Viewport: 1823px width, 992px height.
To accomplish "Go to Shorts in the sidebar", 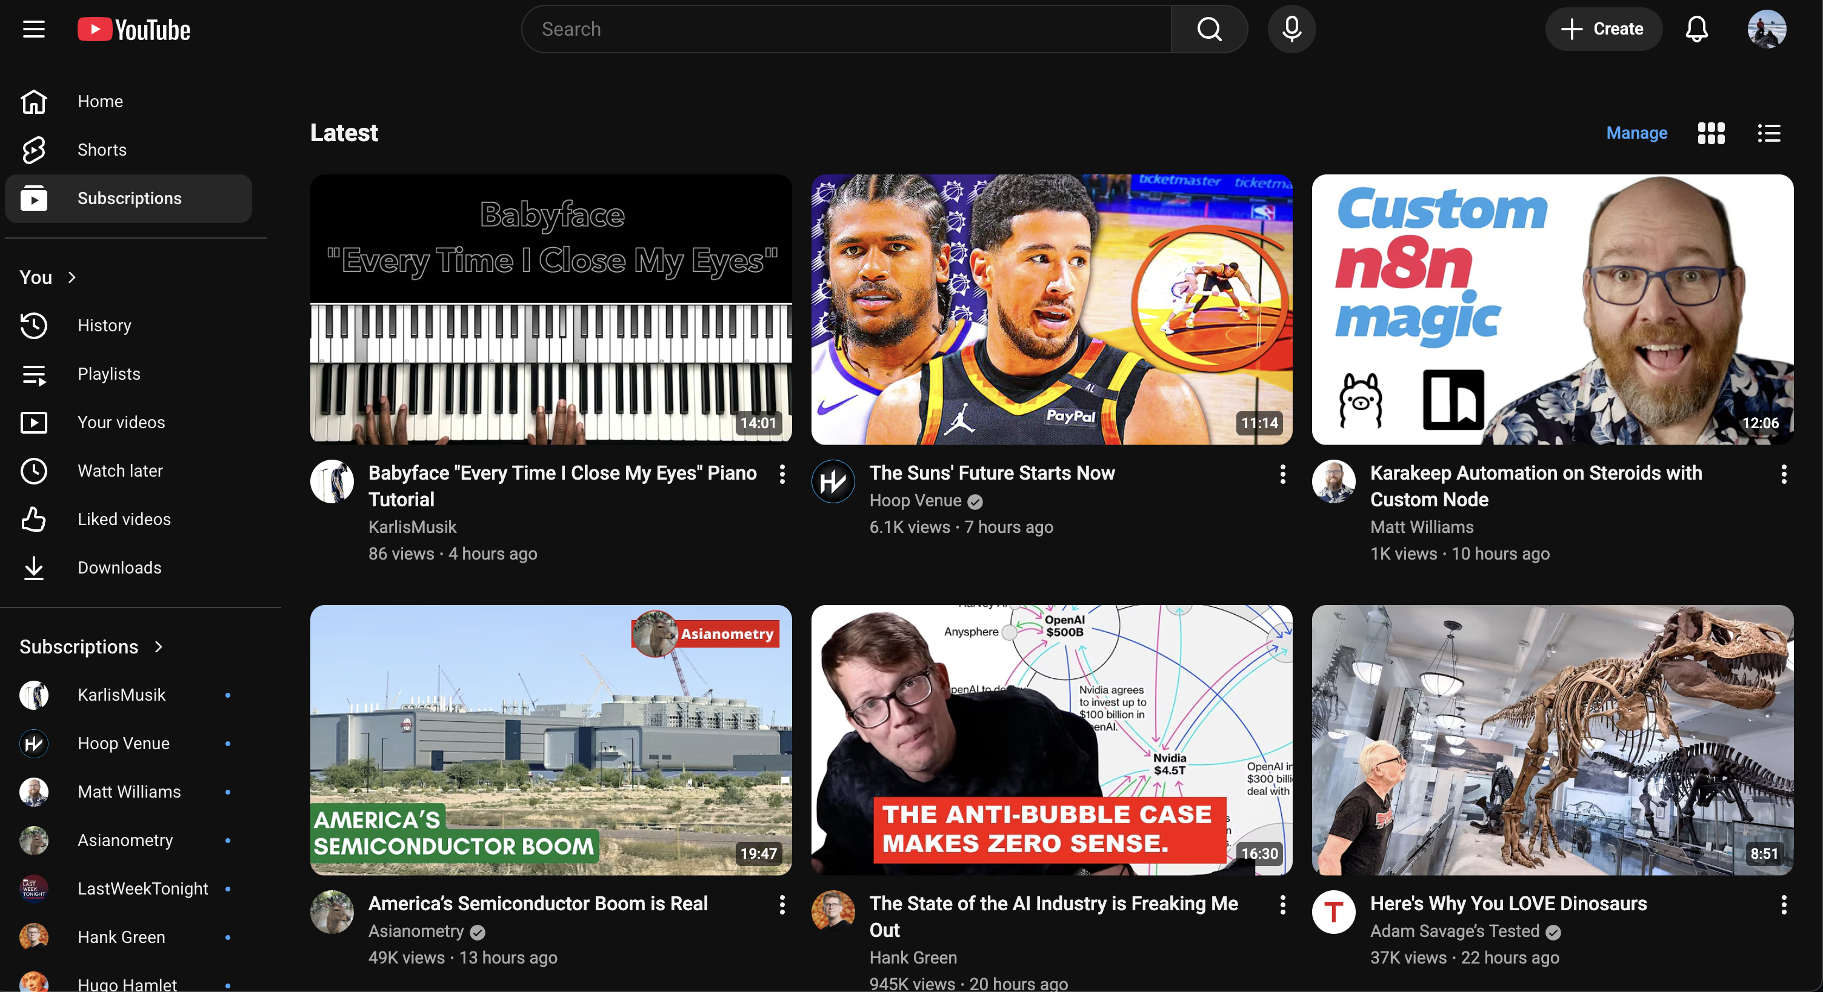I will coord(101,150).
